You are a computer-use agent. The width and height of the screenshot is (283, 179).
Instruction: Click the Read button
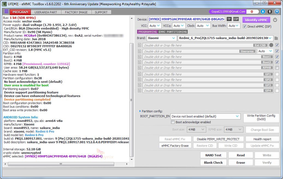click(241, 155)
